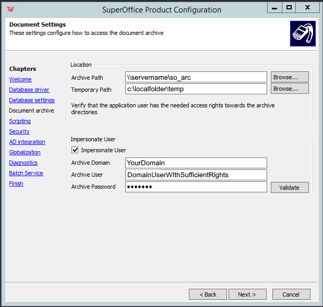Open the Database settings chapter

click(x=32, y=100)
